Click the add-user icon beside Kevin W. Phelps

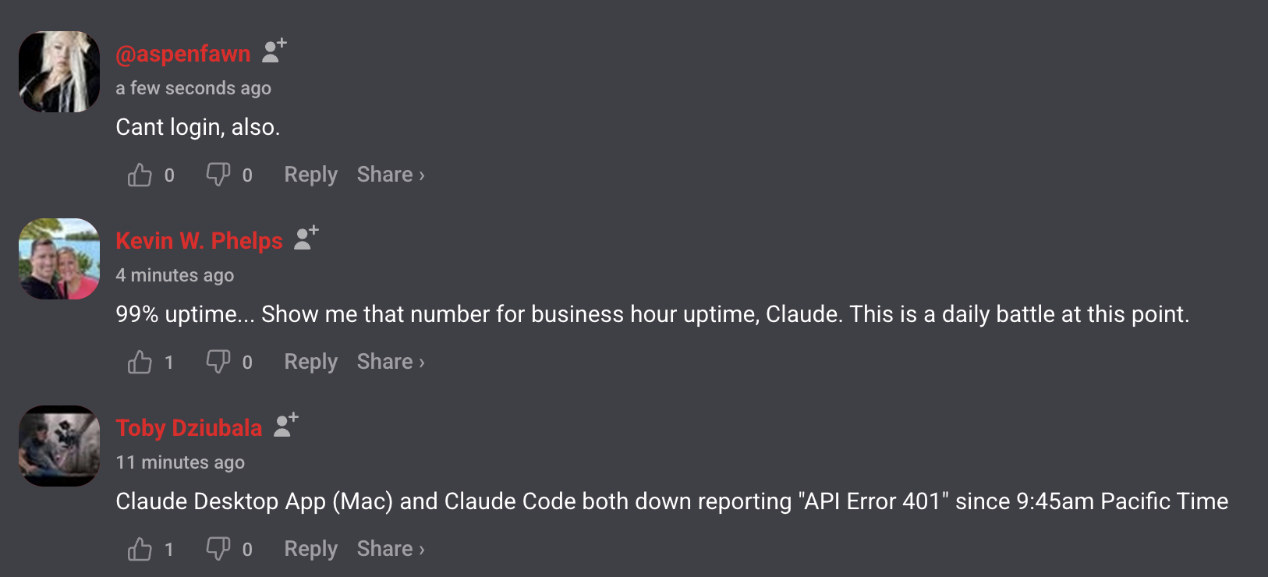(305, 239)
